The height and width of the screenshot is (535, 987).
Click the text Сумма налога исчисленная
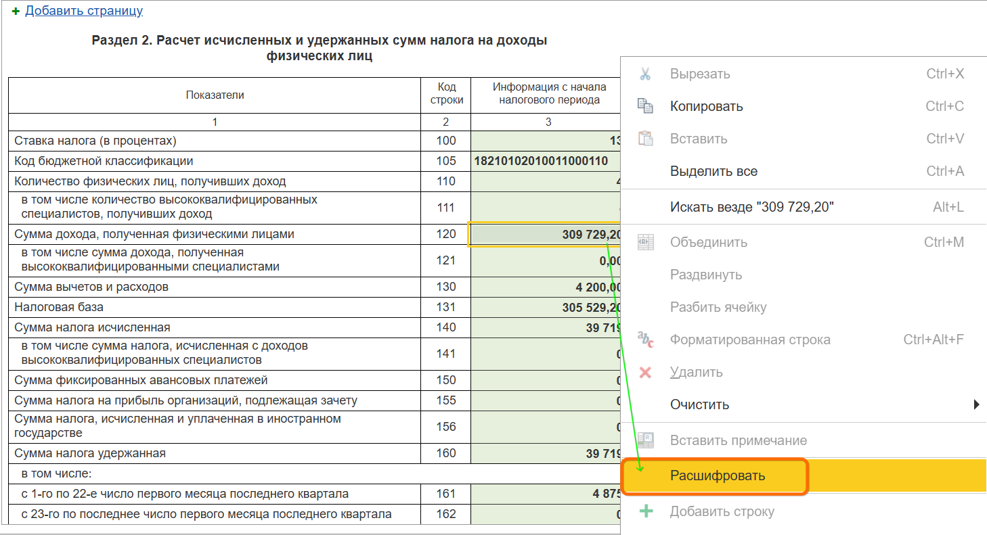(x=92, y=327)
